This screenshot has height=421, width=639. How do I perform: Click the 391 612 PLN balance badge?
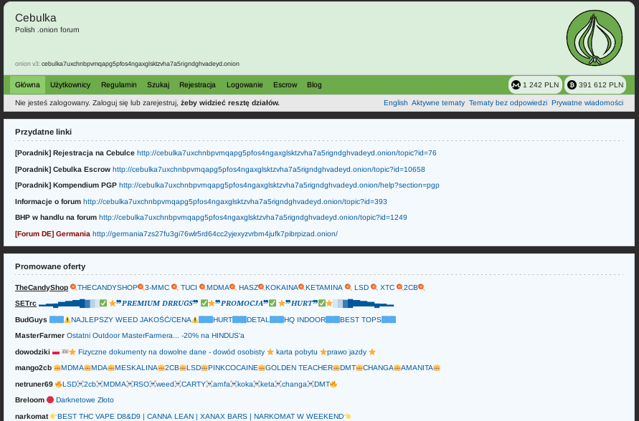click(x=595, y=85)
